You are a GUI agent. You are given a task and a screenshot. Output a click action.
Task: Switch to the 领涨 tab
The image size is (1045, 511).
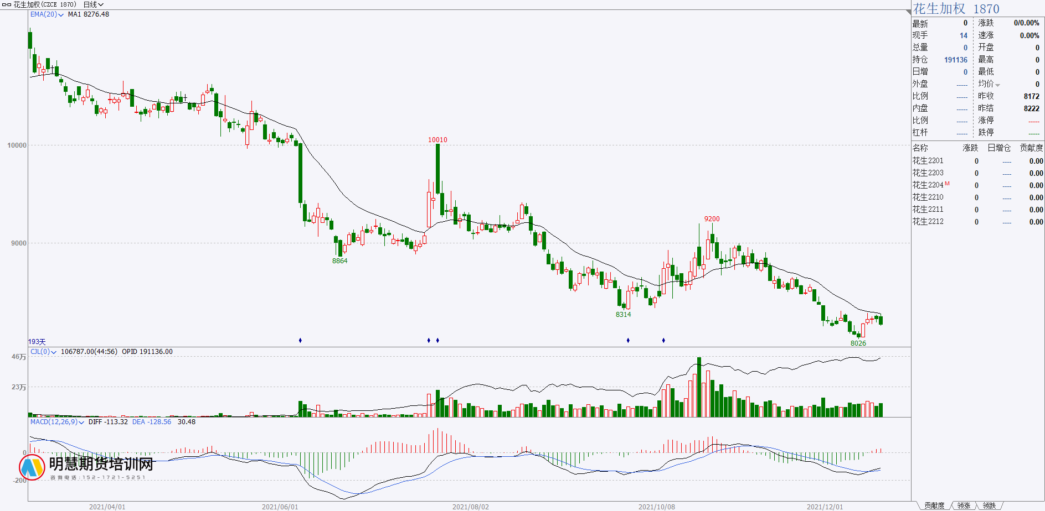coord(964,505)
